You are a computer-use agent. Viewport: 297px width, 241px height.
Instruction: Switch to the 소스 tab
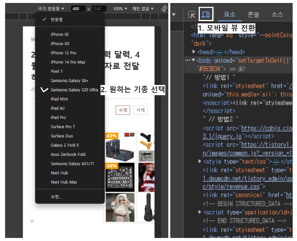[277, 14]
